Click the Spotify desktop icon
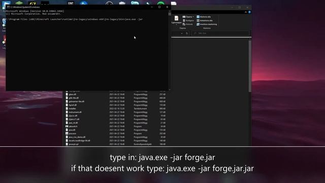The image size is (325, 183). coord(161,4)
